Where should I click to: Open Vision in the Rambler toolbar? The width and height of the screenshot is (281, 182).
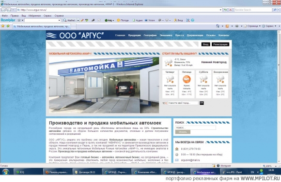tap(150, 20)
